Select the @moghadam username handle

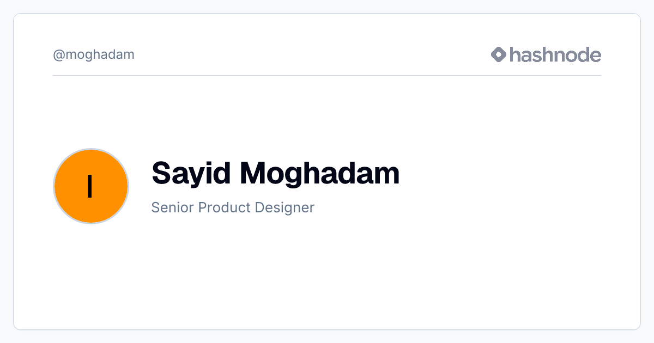point(94,55)
